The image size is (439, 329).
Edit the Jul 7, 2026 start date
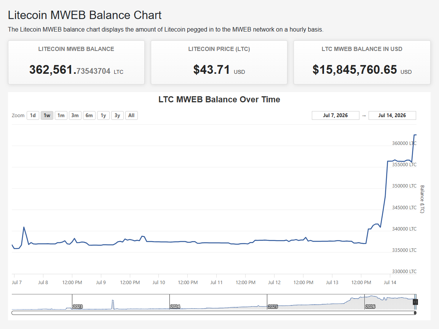(x=335, y=115)
